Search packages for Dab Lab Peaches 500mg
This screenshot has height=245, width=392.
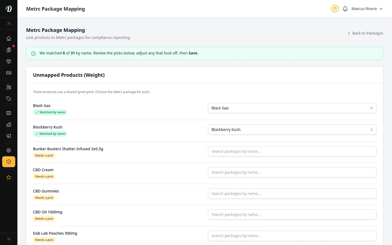pyautogui.click(x=292, y=236)
